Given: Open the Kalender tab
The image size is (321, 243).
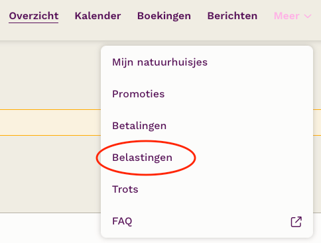Looking at the screenshot, I should coord(97,16).
